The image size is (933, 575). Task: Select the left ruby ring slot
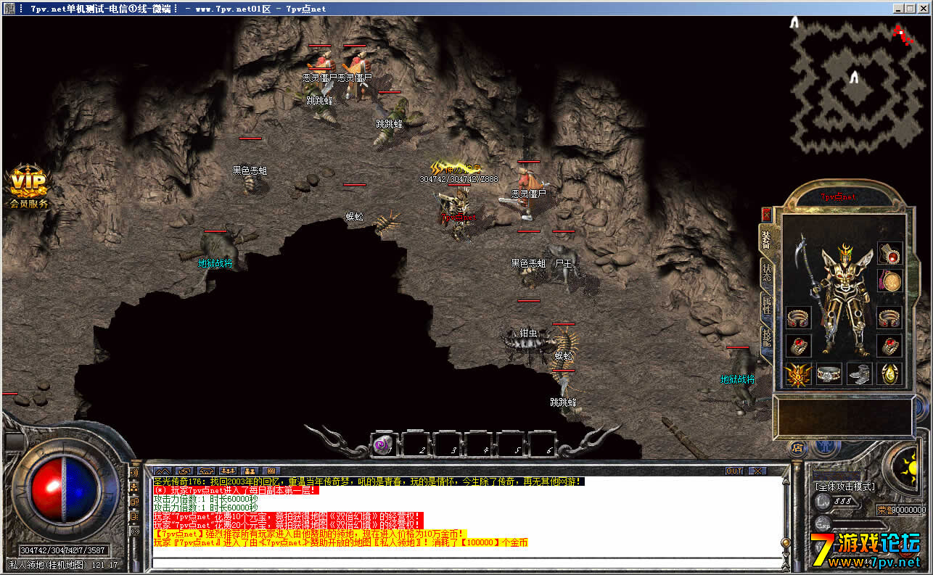click(799, 346)
